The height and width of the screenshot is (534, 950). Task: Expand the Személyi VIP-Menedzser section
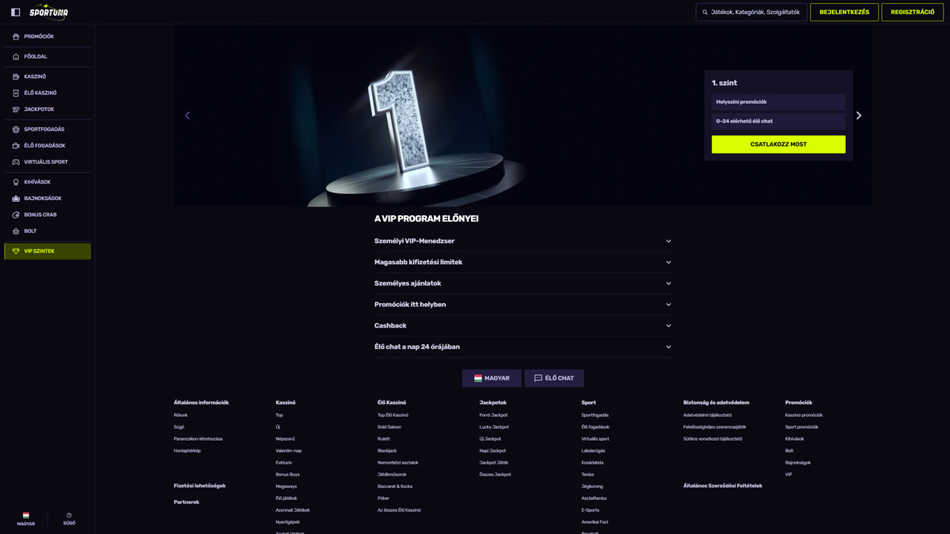tap(522, 241)
